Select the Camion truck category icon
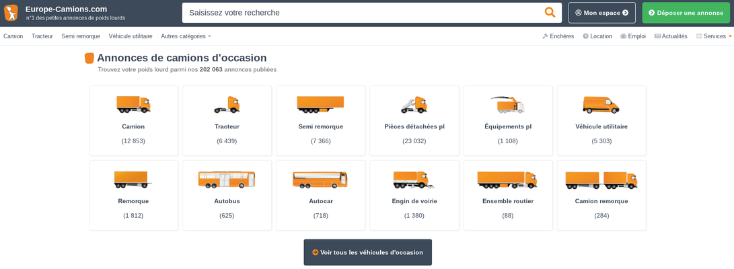 click(x=133, y=104)
